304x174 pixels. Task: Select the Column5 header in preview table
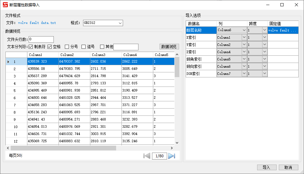click(164, 55)
